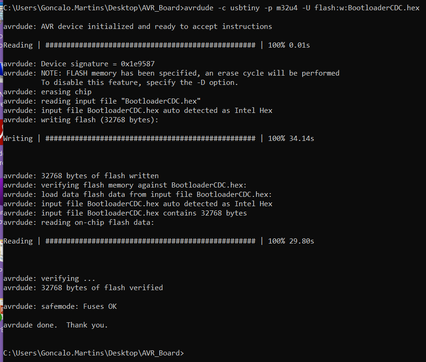This screenshot has width=426, height=362.
Task: Click the Writing progress bar
Action: tap(150, 139)
